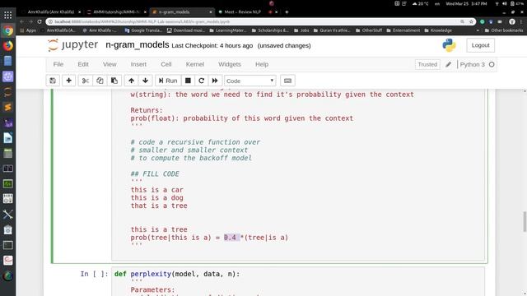Open the View menu

pos(110,64)
